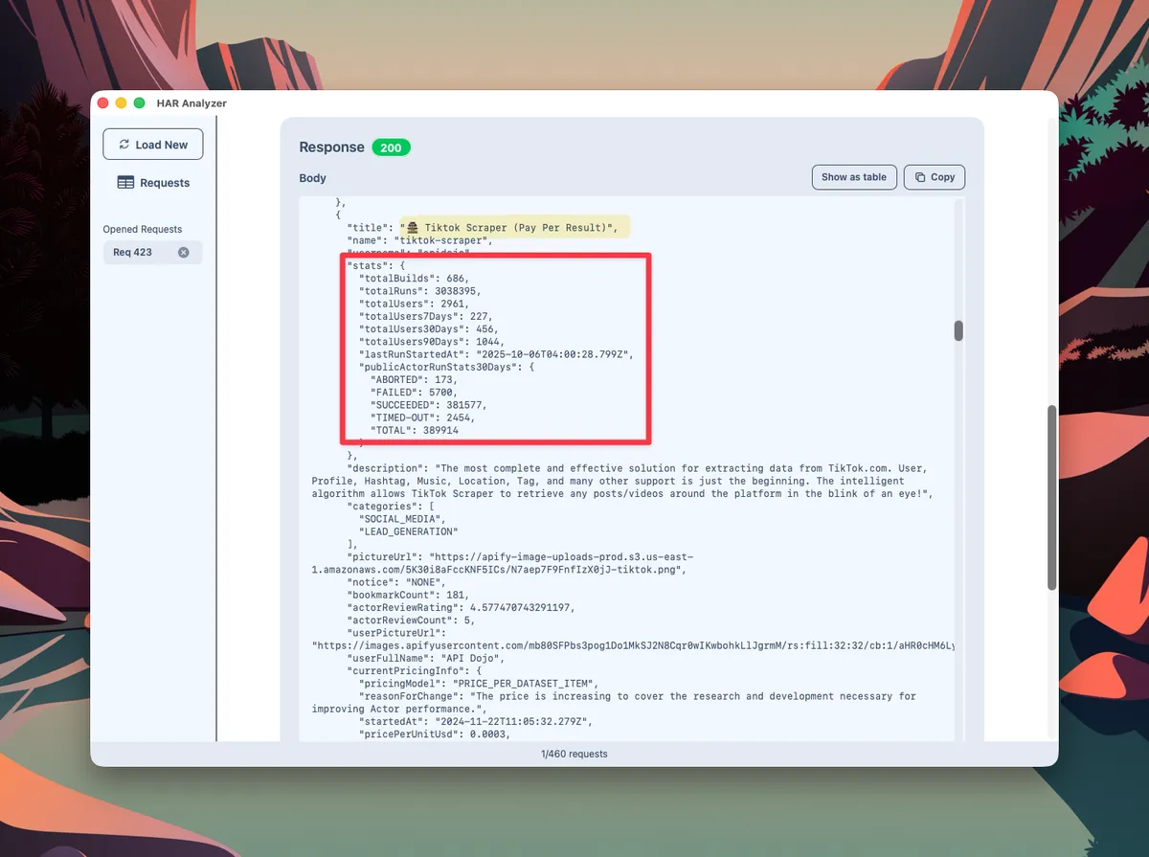Image resolution: width=1149 pixels, height=857 pixels.
Task: Select the Req 423 opened request
Action: (x=133, y=253)
